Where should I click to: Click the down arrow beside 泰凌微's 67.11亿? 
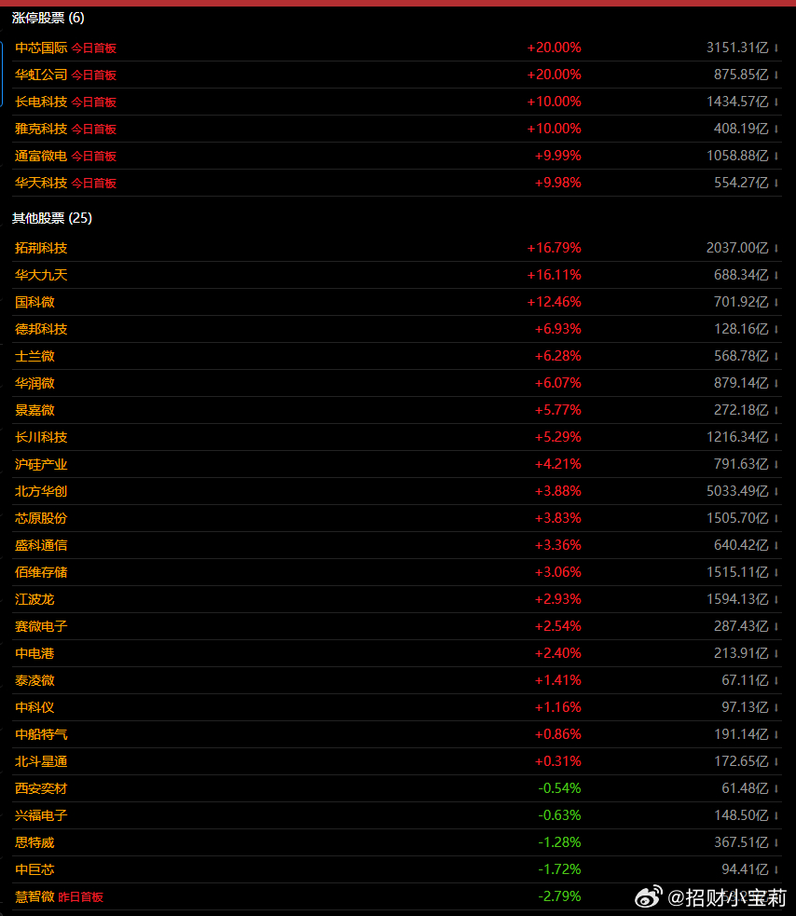(x=776, y=680)
